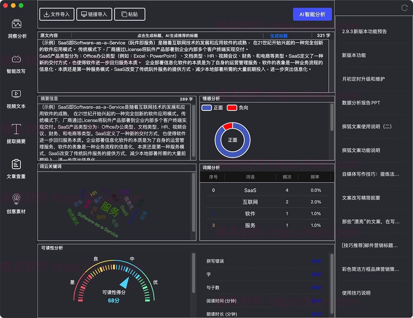Click inside the 原文内容 text area
The width and height of the screenshot is (413, 318).
click(186, 62)
